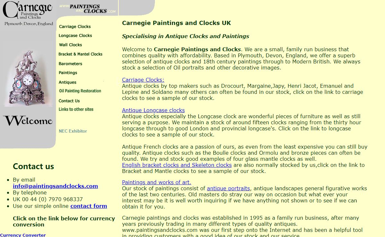This screenshot has height=237, width=385.
Task: Go to Wall Clocks in the sidebar
Action: tap(70, 45)
